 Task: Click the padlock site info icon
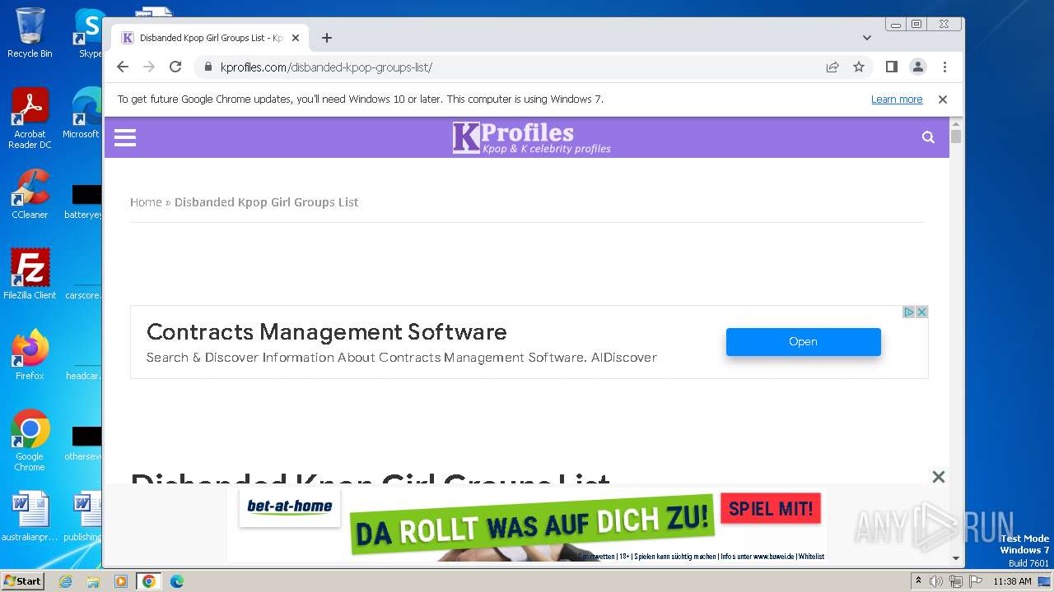point(208,67)
